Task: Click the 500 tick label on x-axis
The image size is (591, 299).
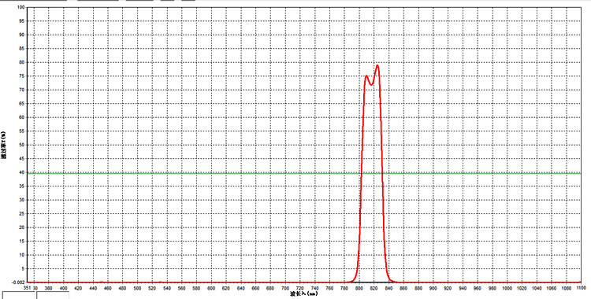Action: pos(137,288)
